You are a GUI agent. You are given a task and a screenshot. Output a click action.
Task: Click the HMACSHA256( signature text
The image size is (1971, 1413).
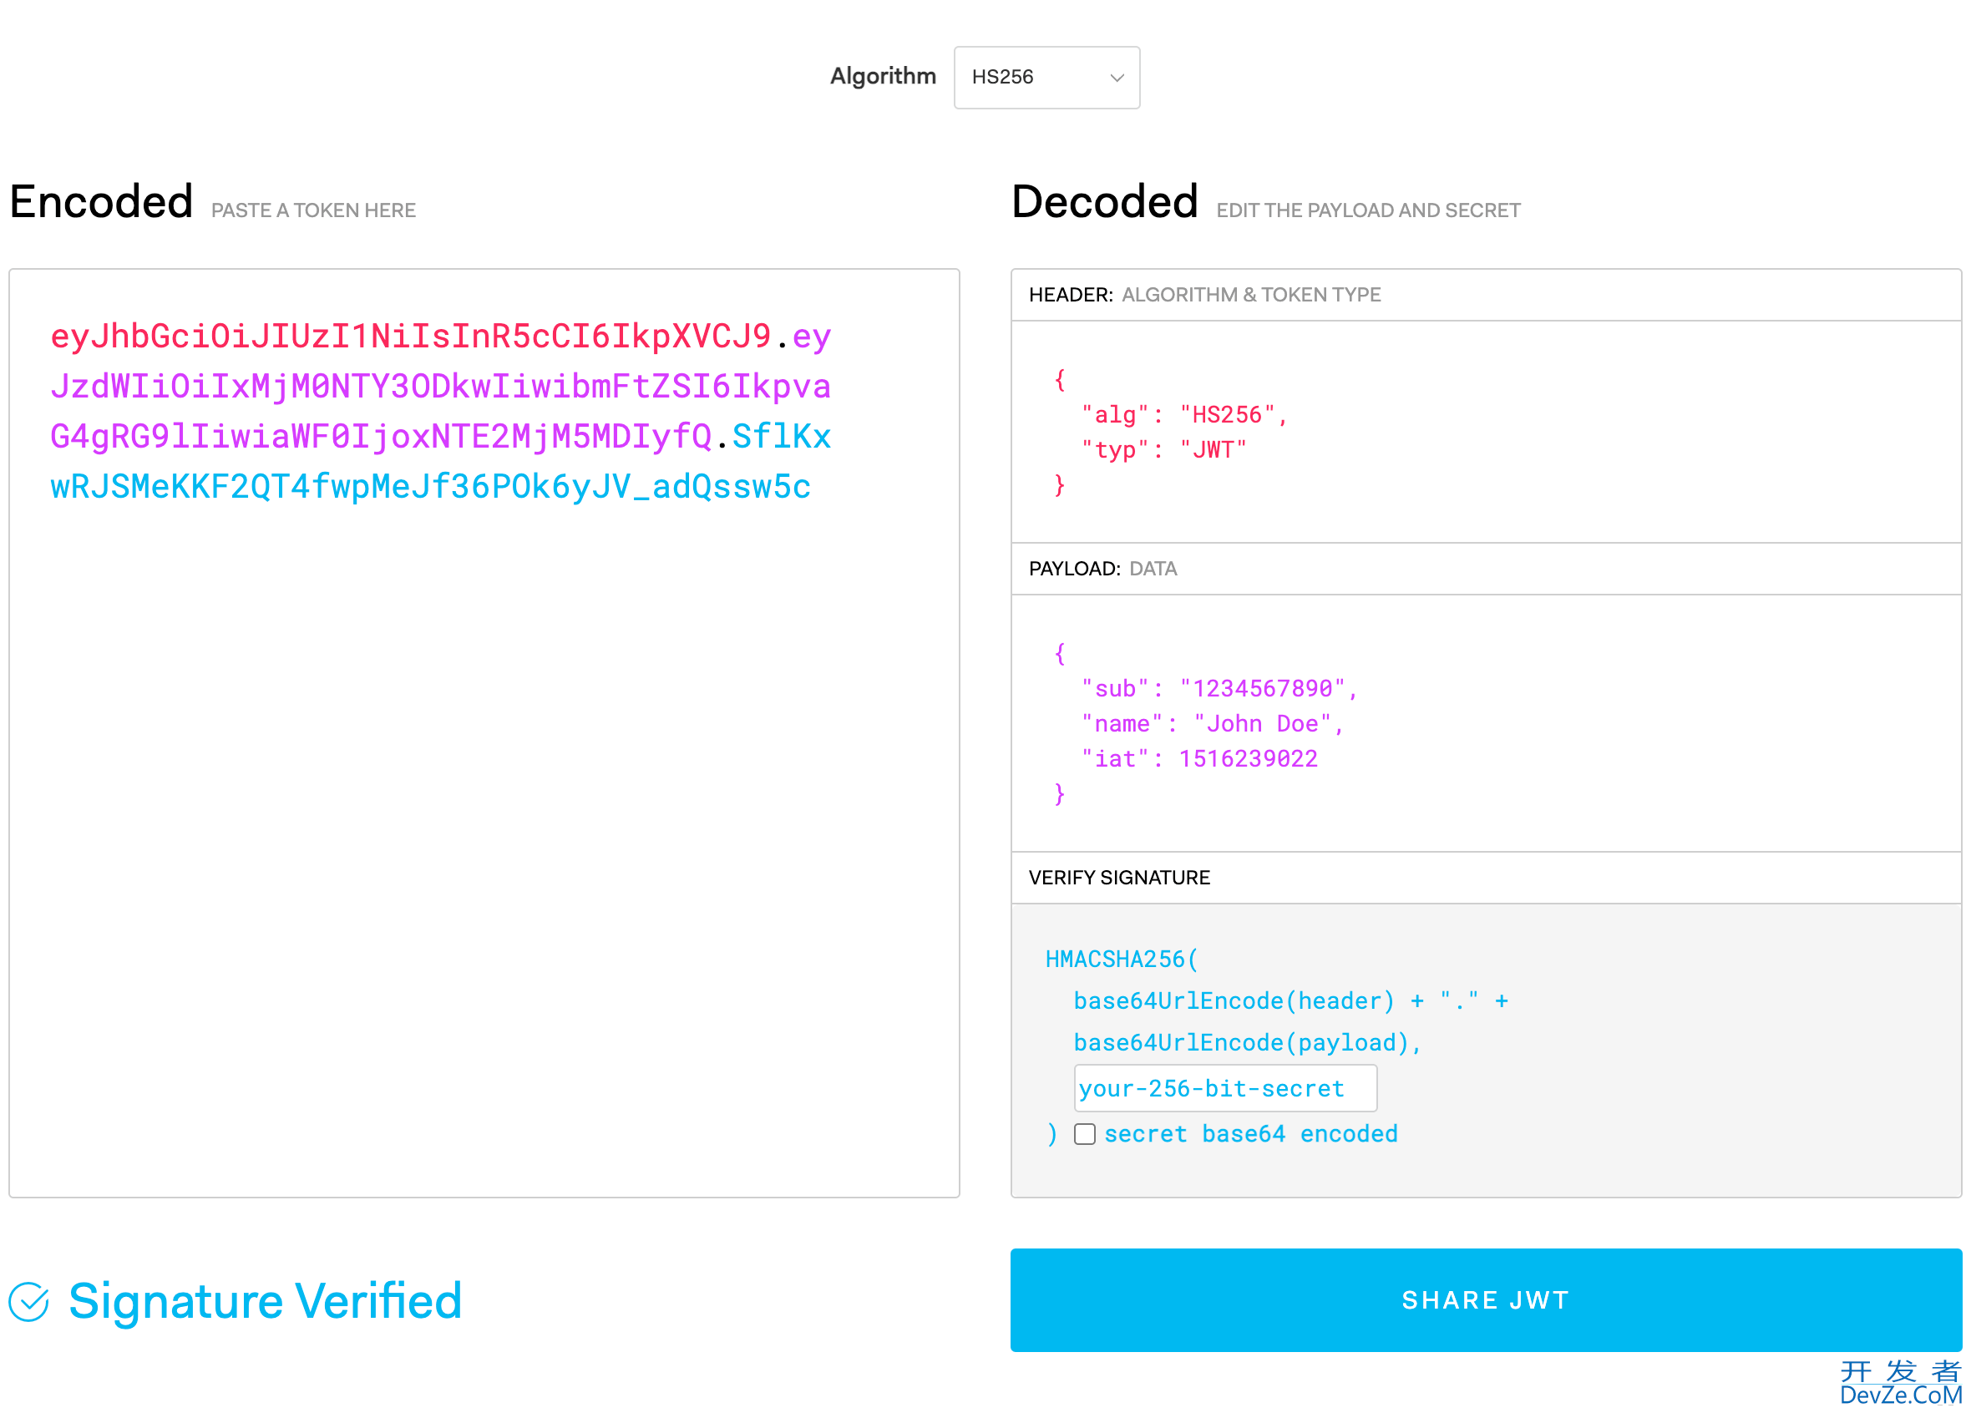coord(1121,960)
